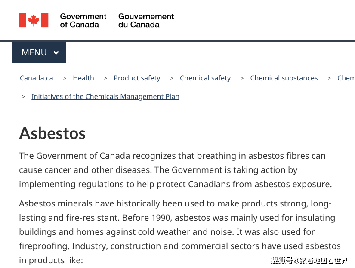Open the MENU button
The image size is (355, 268).
pos(34,52)
